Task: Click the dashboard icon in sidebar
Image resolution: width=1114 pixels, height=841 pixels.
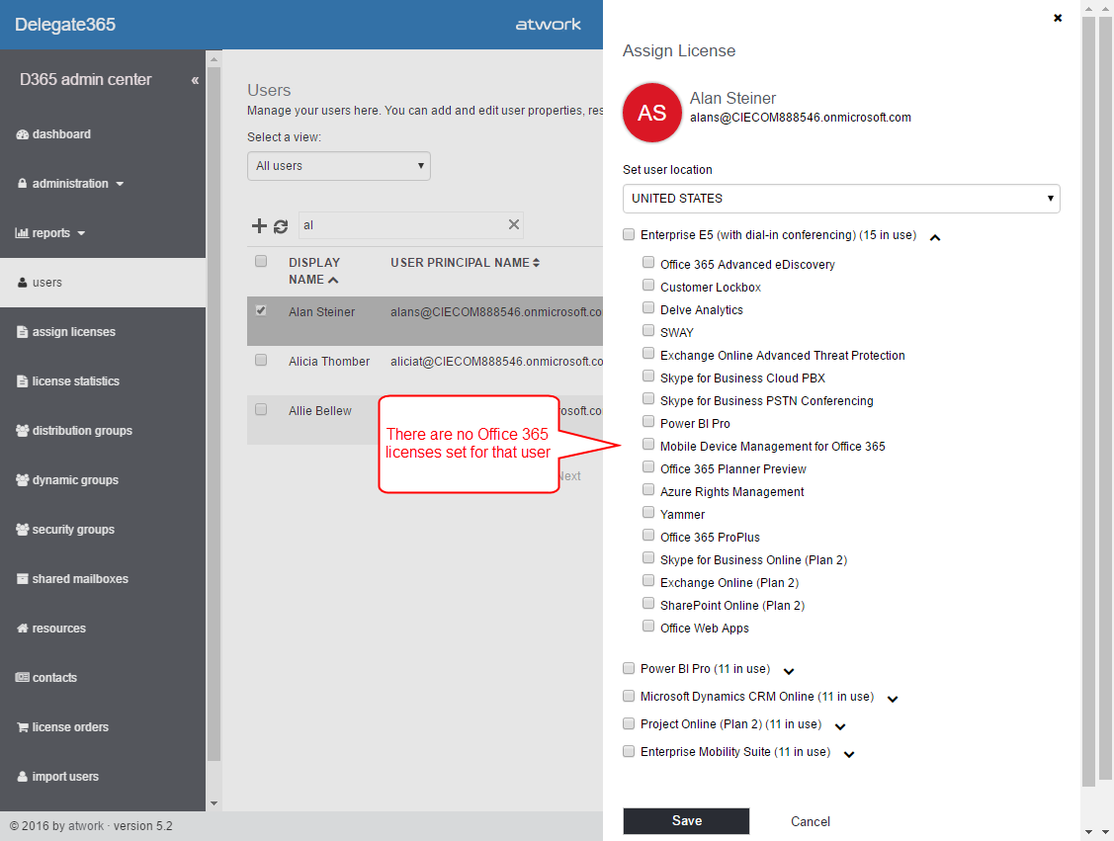Action: pos(23,134)
